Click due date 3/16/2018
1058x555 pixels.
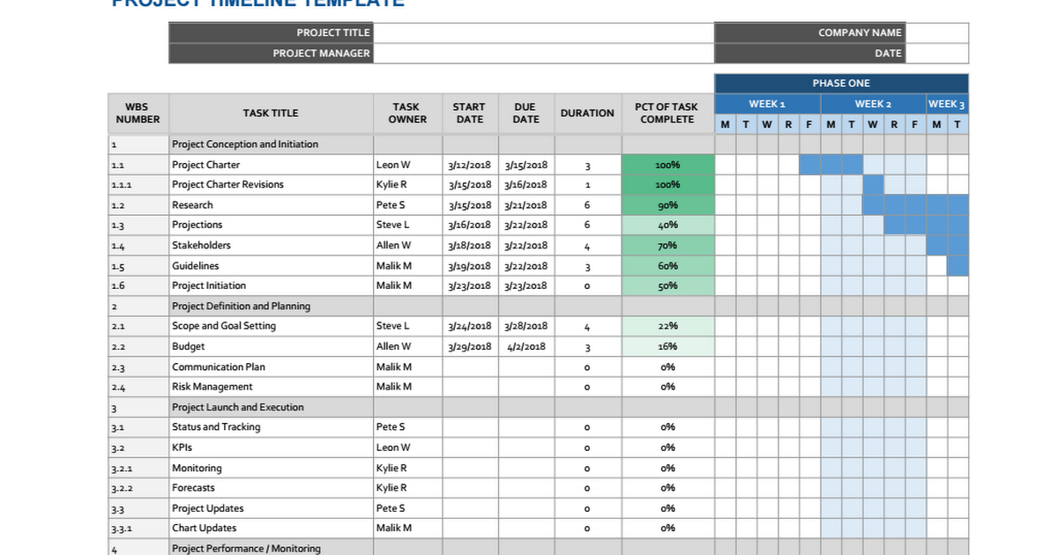tap(525, 185)
